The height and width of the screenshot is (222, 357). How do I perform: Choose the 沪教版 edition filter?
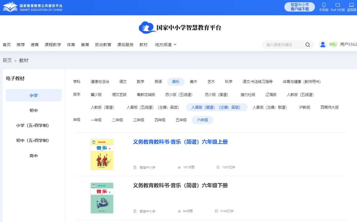pos(305,107)
